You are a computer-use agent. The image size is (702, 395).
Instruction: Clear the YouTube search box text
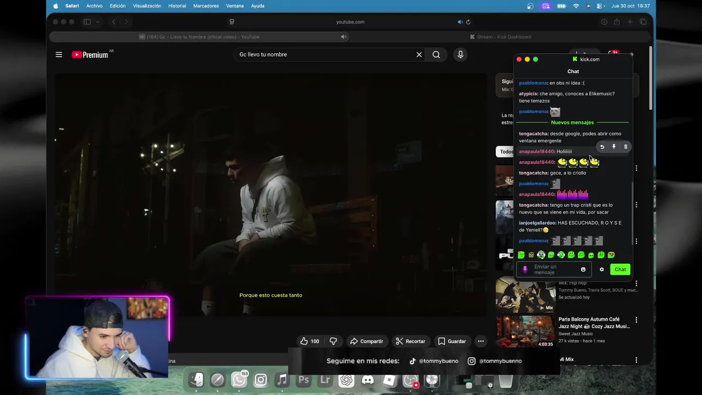(419, 54)
